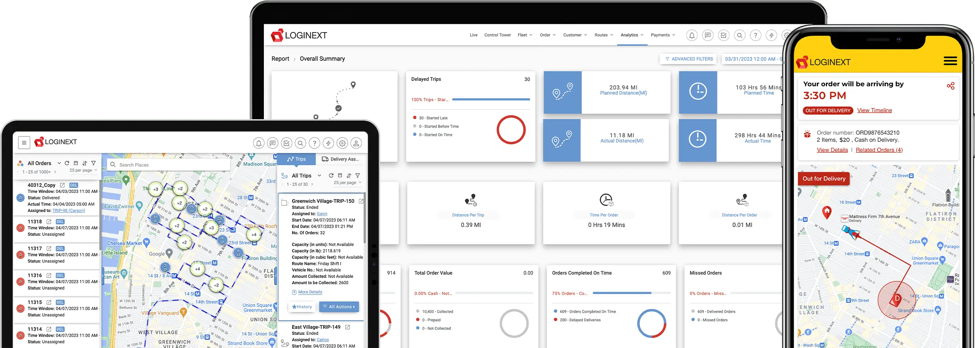Open tablet header help question-mark icon

click(x=315, y=143)
